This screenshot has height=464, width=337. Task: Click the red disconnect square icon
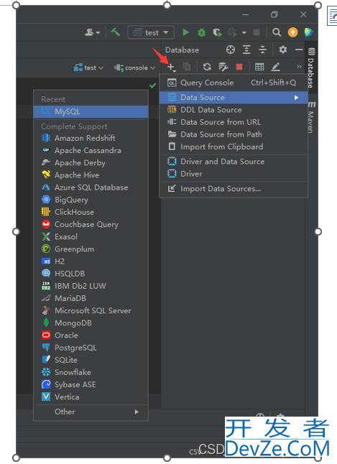tap(239, 67)
